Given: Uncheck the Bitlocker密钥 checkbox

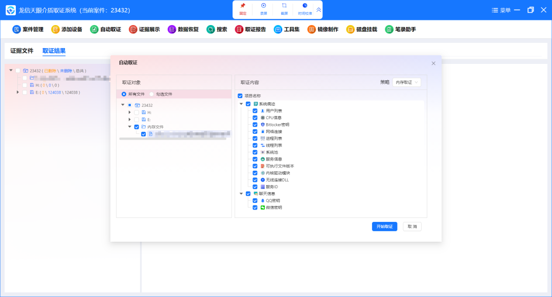Looking at the screenshot, I should tap(255, 124).
